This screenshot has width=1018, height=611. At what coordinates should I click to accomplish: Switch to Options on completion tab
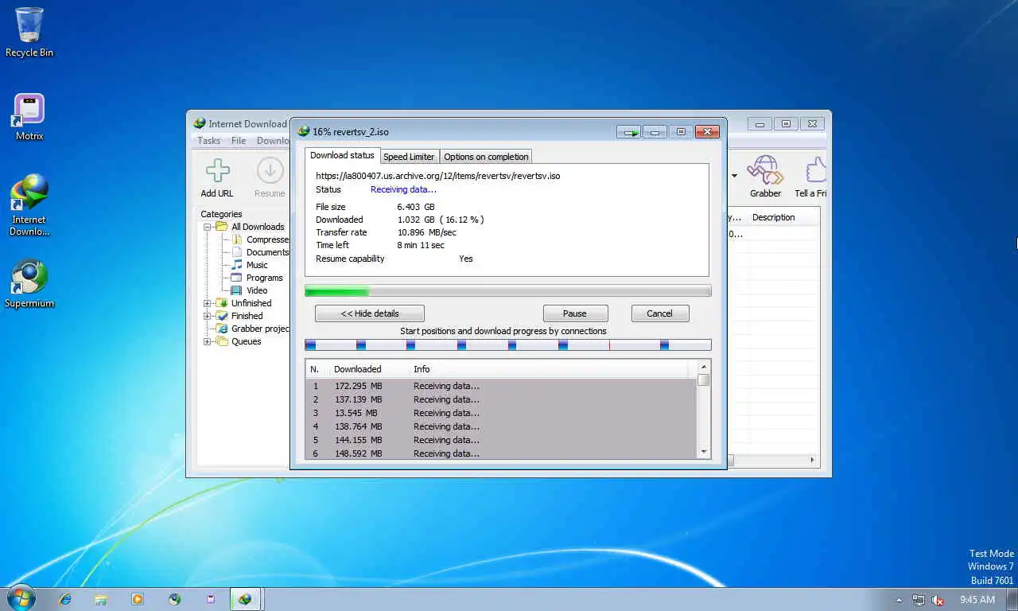click(486, 157)
